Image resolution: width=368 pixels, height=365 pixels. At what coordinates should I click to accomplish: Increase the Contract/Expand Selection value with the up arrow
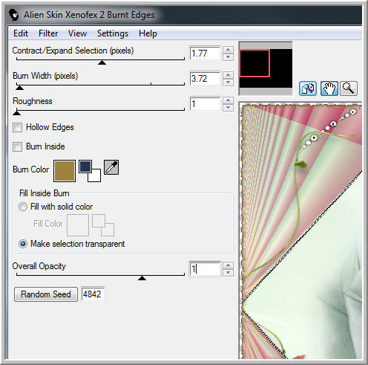pyautogui.click(x=228, y=50)
